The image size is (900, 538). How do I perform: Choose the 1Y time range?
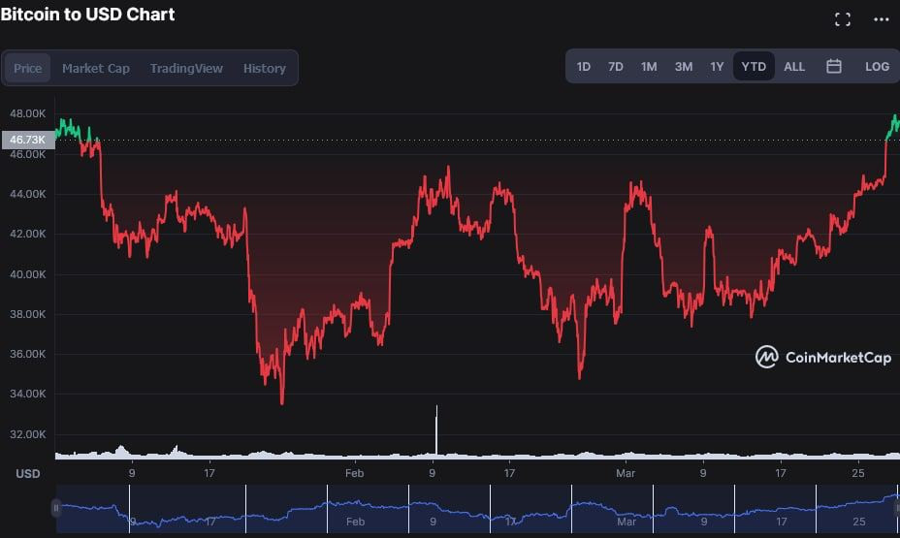coord(717,67)
